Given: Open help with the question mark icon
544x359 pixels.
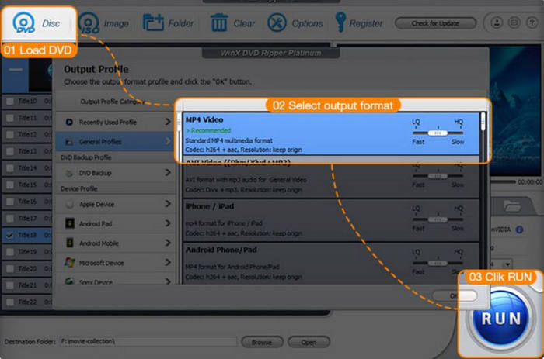Looking at the screenshot, I should [532, 22].
